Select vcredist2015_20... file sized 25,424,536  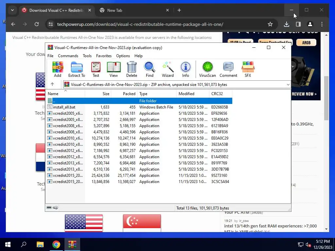[x=139, y=176]
